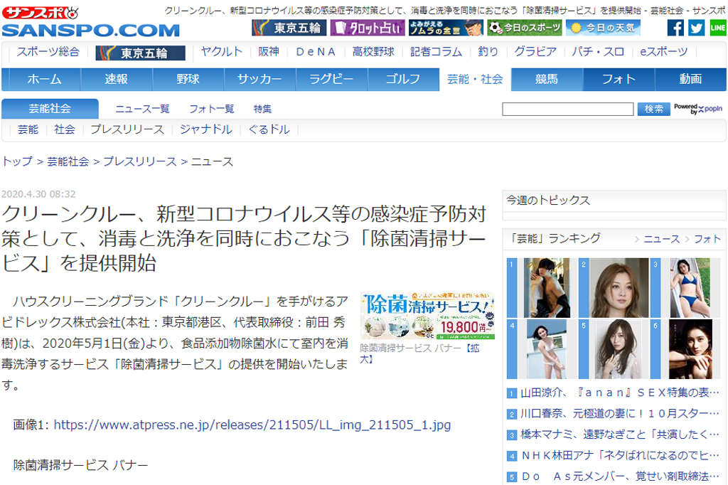Open the 東京五輪 badge in sub navigation
Screen dimensions: 728x485
(140, 53)
